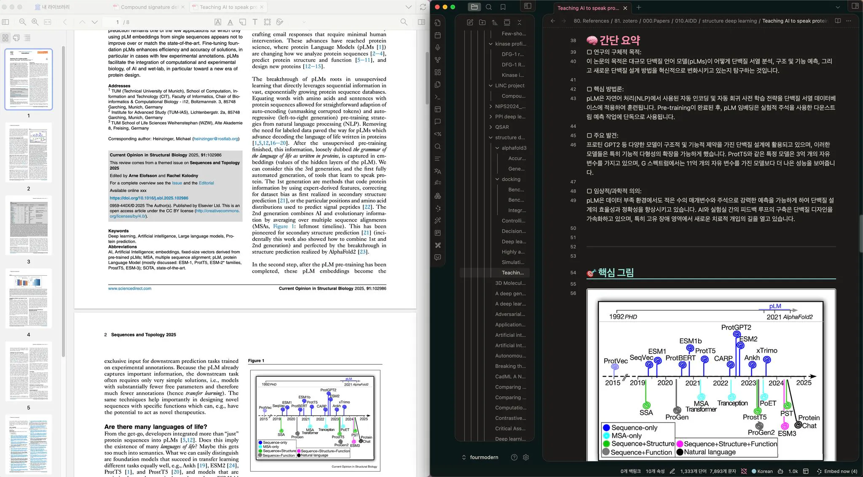
Task: Select the underline annotation tool
Action: tap(230, 22)
